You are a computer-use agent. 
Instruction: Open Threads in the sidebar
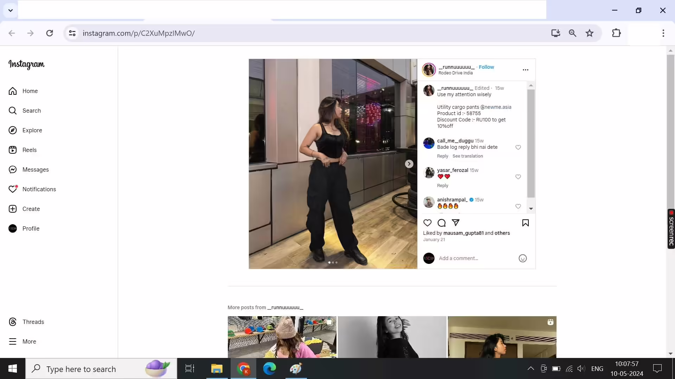click(26, 322)
